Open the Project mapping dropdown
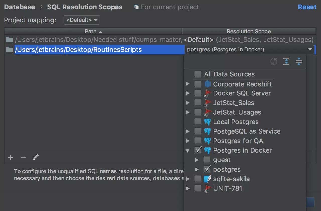Image resolution: width=321 pixels, height=211 pixels. [x=82, y=20]
